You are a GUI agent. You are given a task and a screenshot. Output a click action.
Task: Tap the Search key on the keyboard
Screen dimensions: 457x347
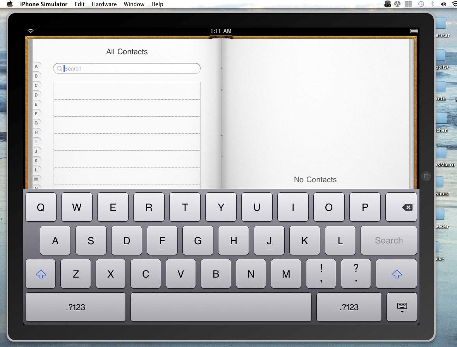389,240
